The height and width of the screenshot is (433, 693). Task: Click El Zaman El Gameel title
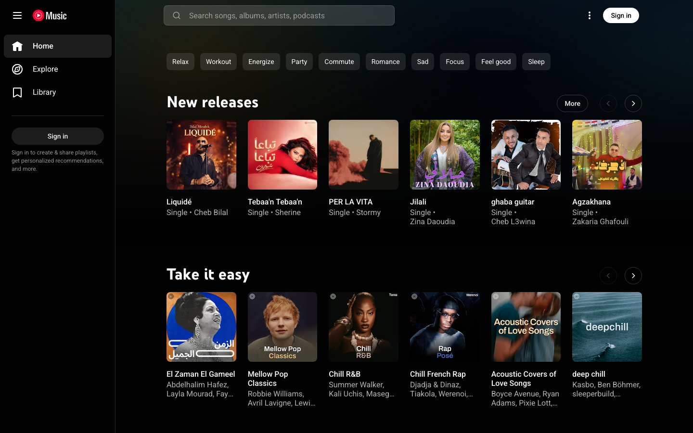click(201, 374)
